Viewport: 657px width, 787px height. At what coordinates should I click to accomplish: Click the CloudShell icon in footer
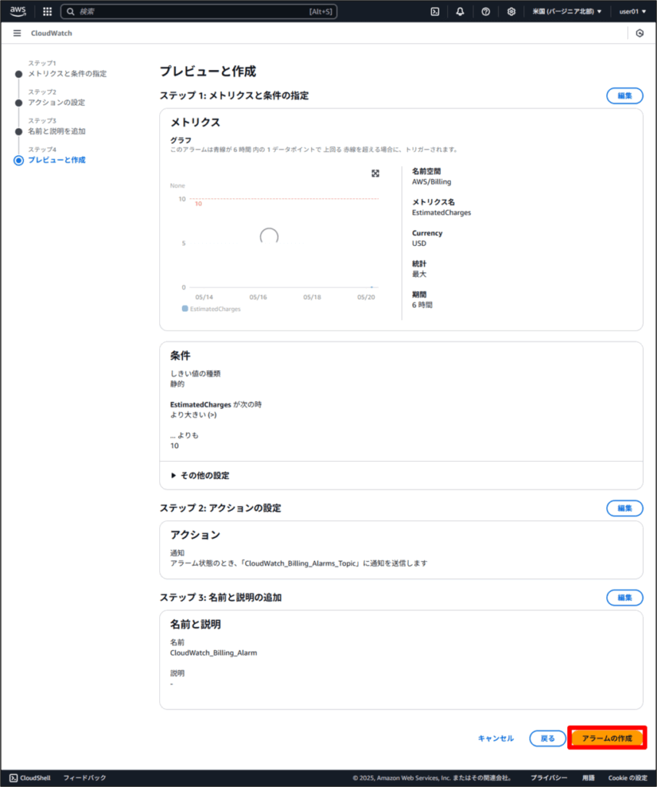pos(14,778)
